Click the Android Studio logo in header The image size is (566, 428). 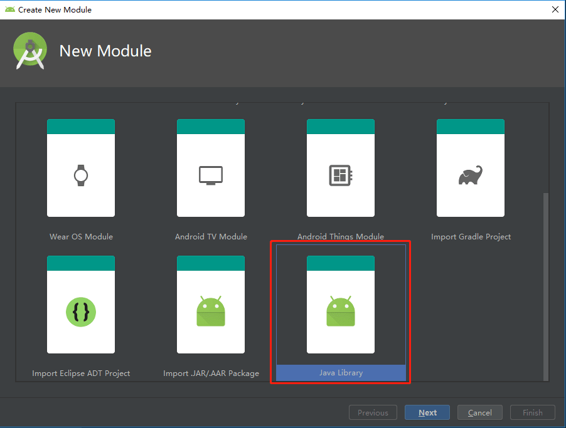[30, 51]
